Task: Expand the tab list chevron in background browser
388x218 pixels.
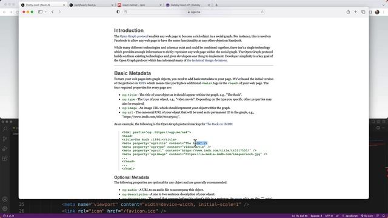Action: [384, 5]
